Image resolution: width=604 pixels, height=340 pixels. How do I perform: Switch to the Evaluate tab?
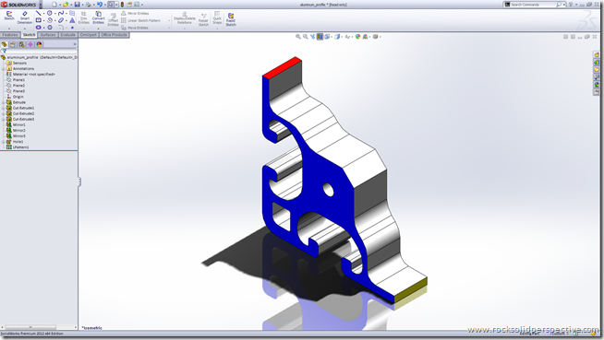click(67, 35)
